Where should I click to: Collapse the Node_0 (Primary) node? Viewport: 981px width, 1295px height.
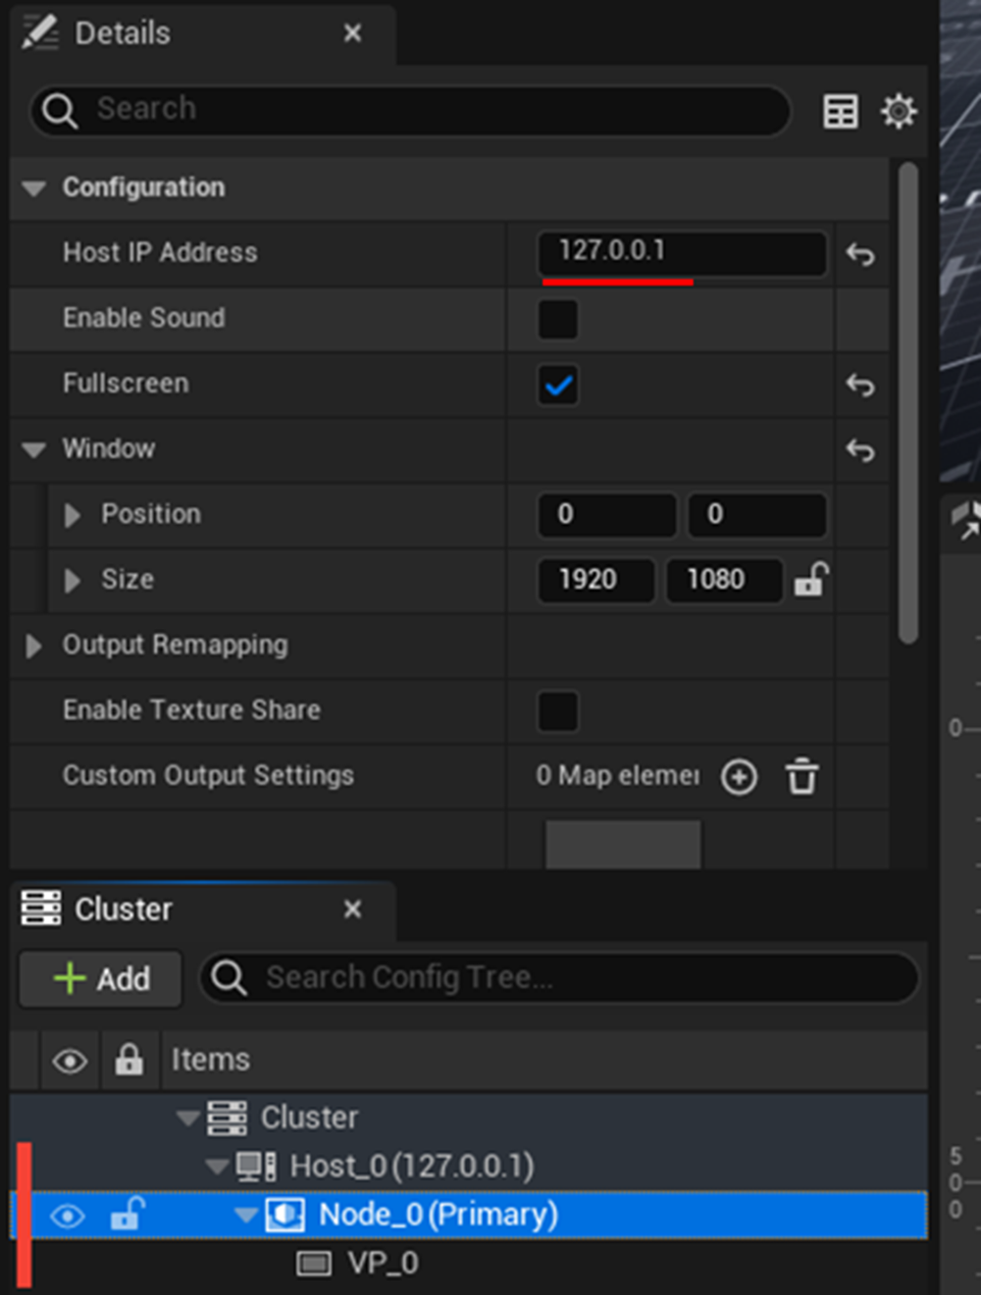click(x=247, y=1216)
